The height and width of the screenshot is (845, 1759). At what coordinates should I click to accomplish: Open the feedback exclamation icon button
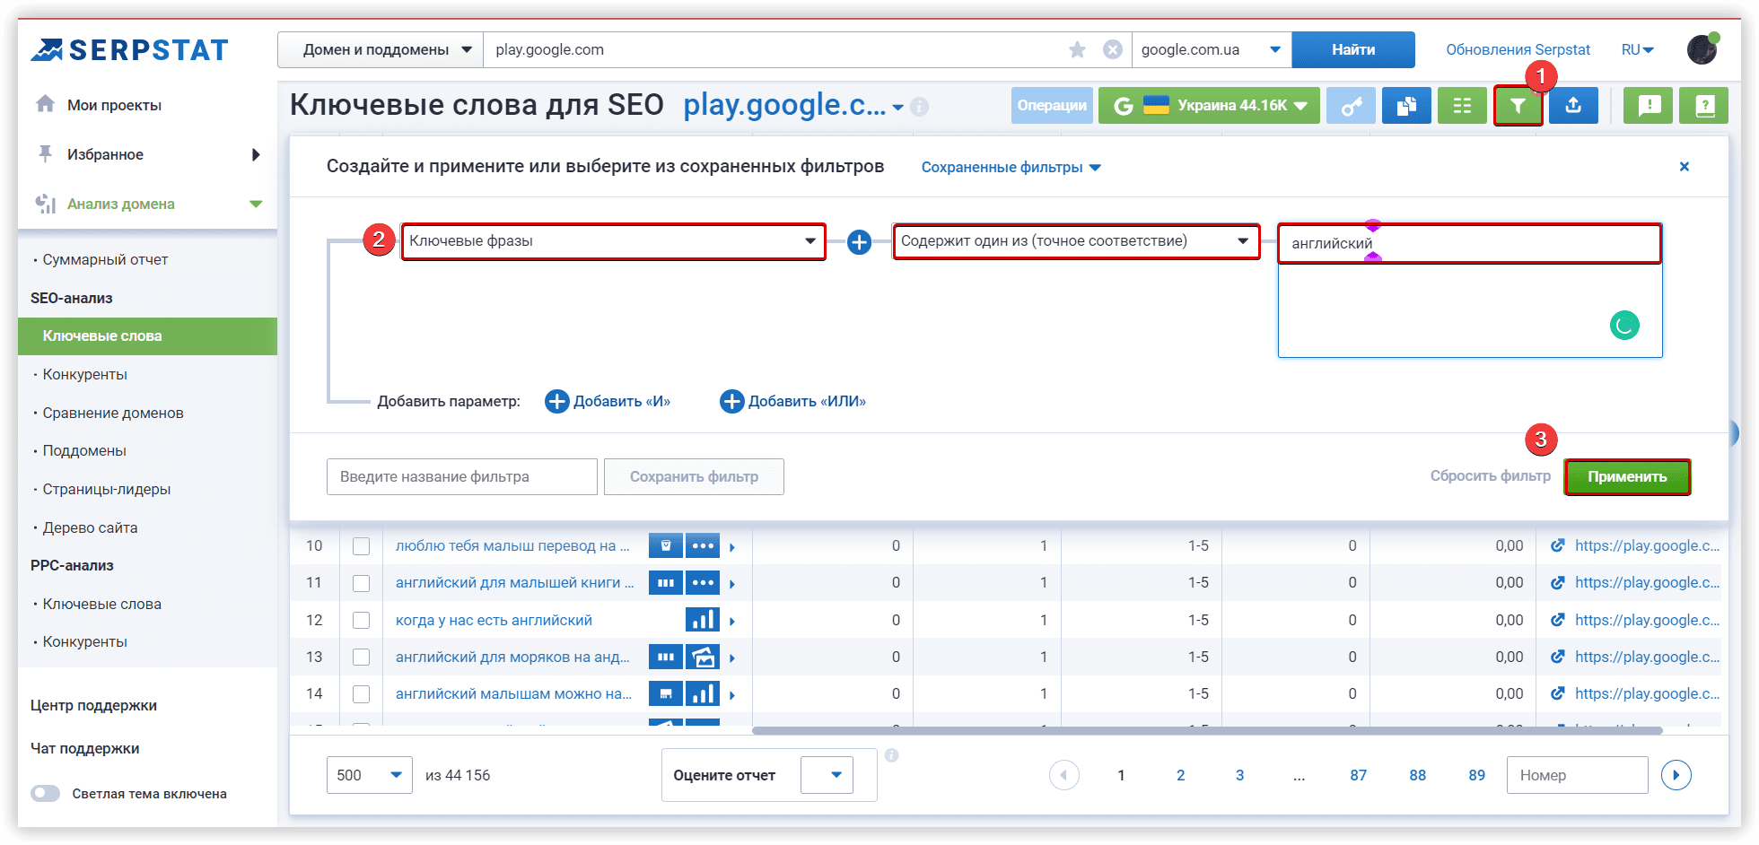point(1649,106)
